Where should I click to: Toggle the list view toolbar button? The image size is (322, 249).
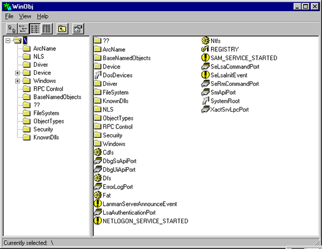pos(35,29)
